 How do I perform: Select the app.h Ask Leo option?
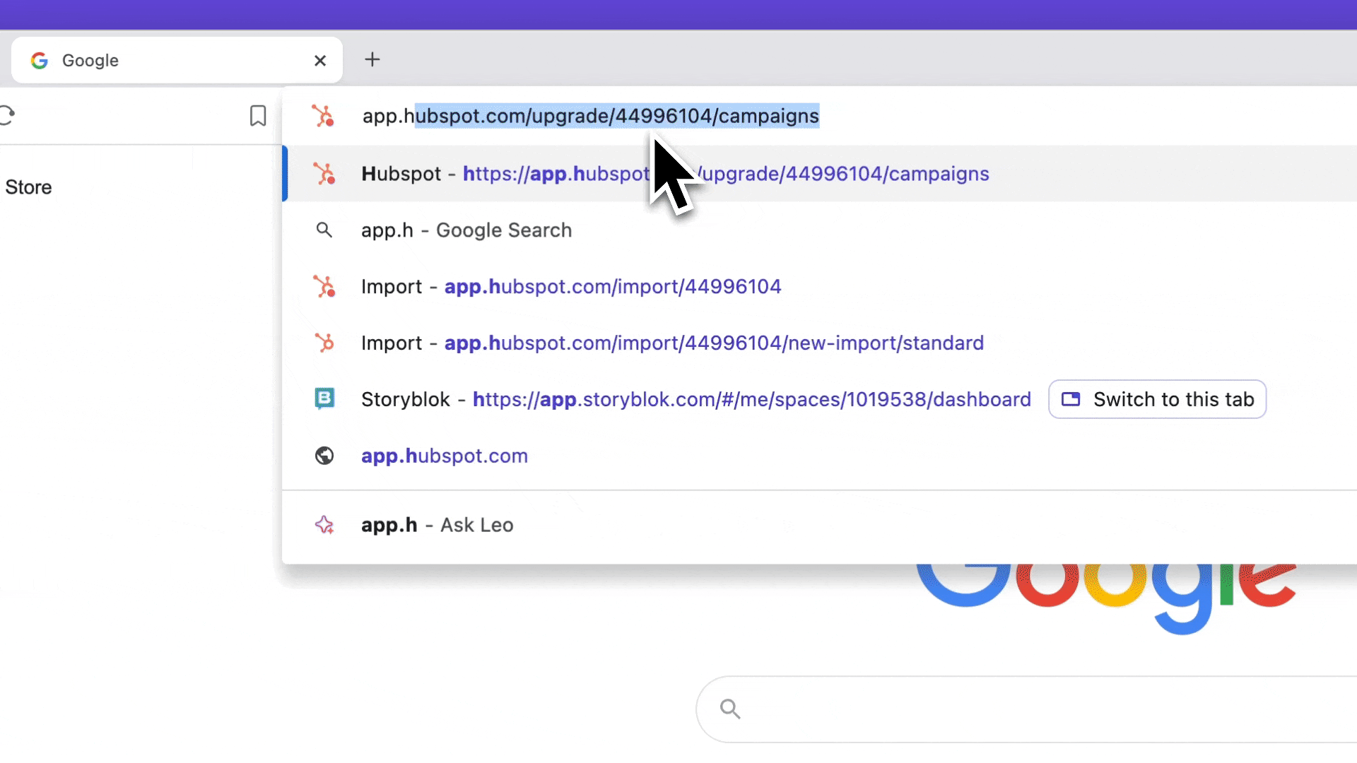tap(820, 525)
